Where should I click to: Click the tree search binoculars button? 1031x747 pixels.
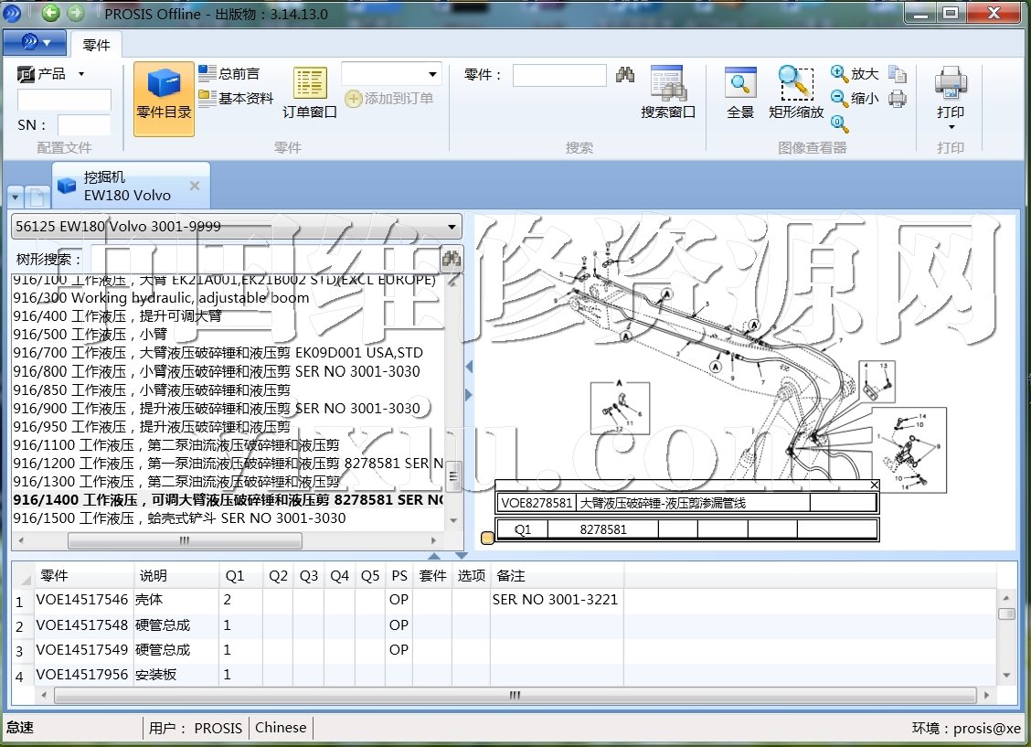coord(452,259)
